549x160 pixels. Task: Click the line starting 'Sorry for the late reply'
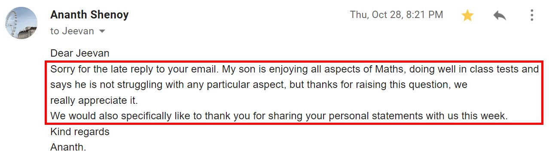(295, 69)
